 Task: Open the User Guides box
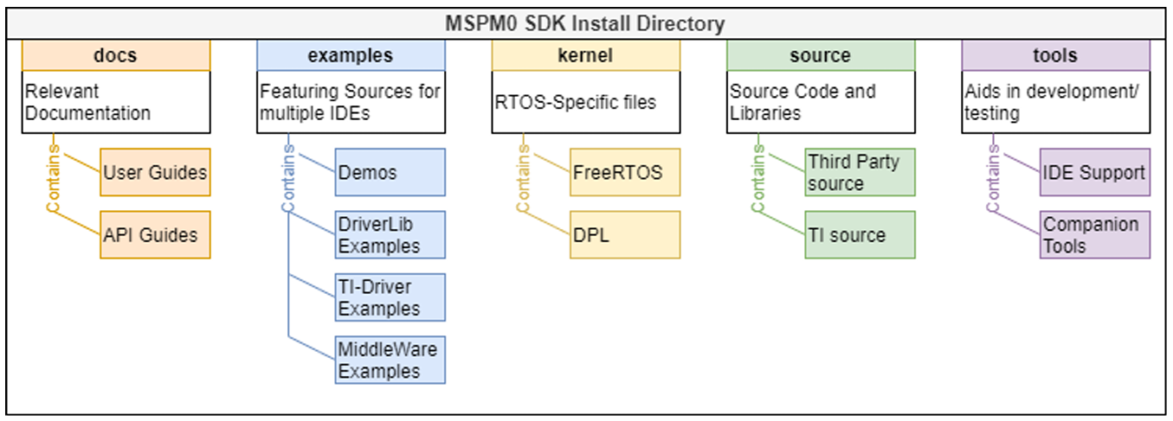[x=155, y=172]
